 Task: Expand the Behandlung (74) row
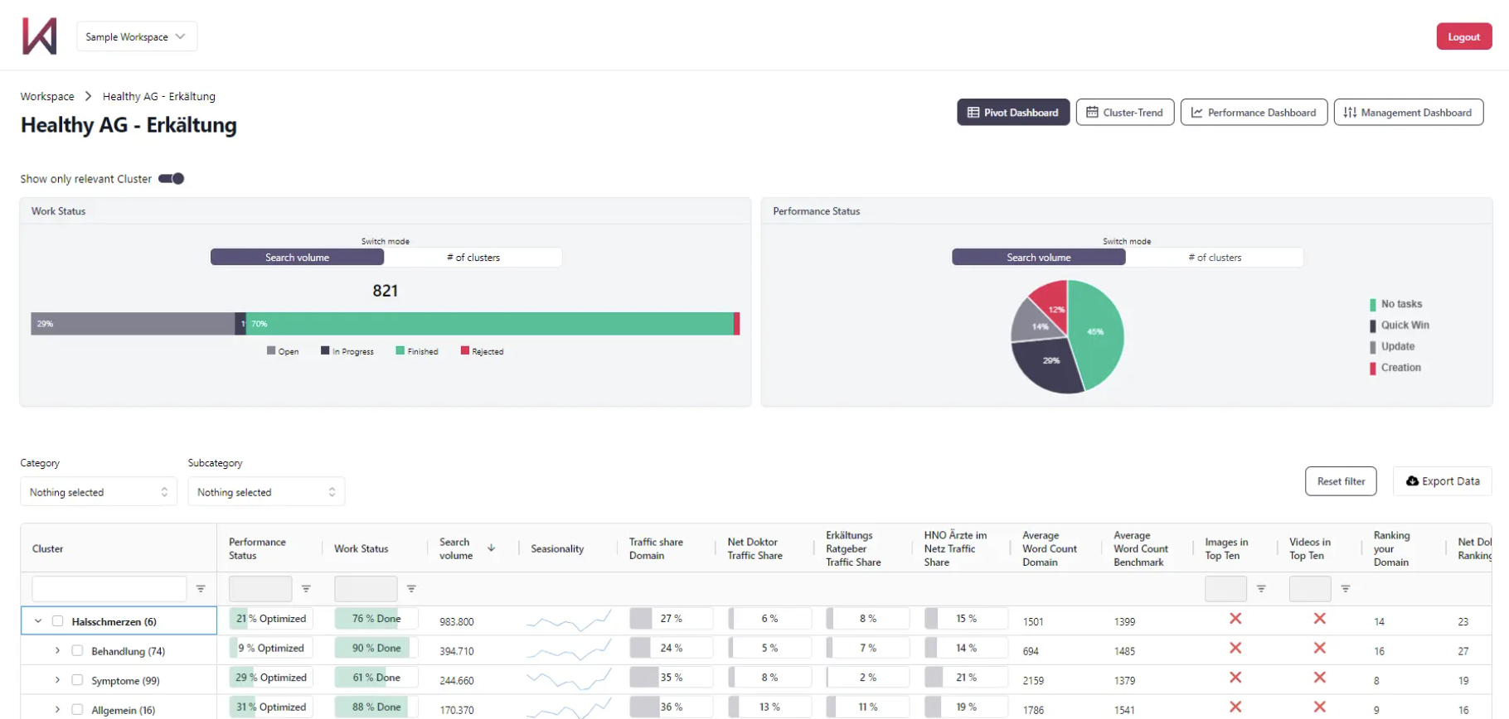[57, 651]
